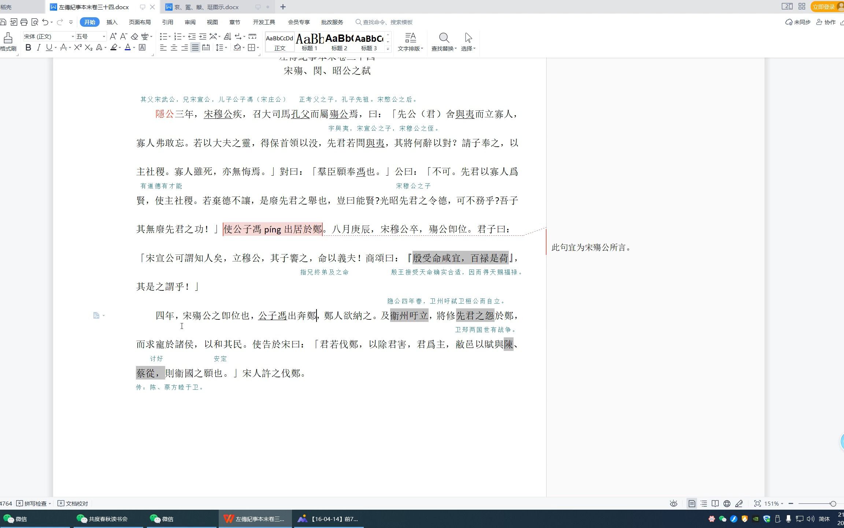Click comment 此句宜为宋殇公所言
Screen dimensions: 844x528
click(592, 247)
